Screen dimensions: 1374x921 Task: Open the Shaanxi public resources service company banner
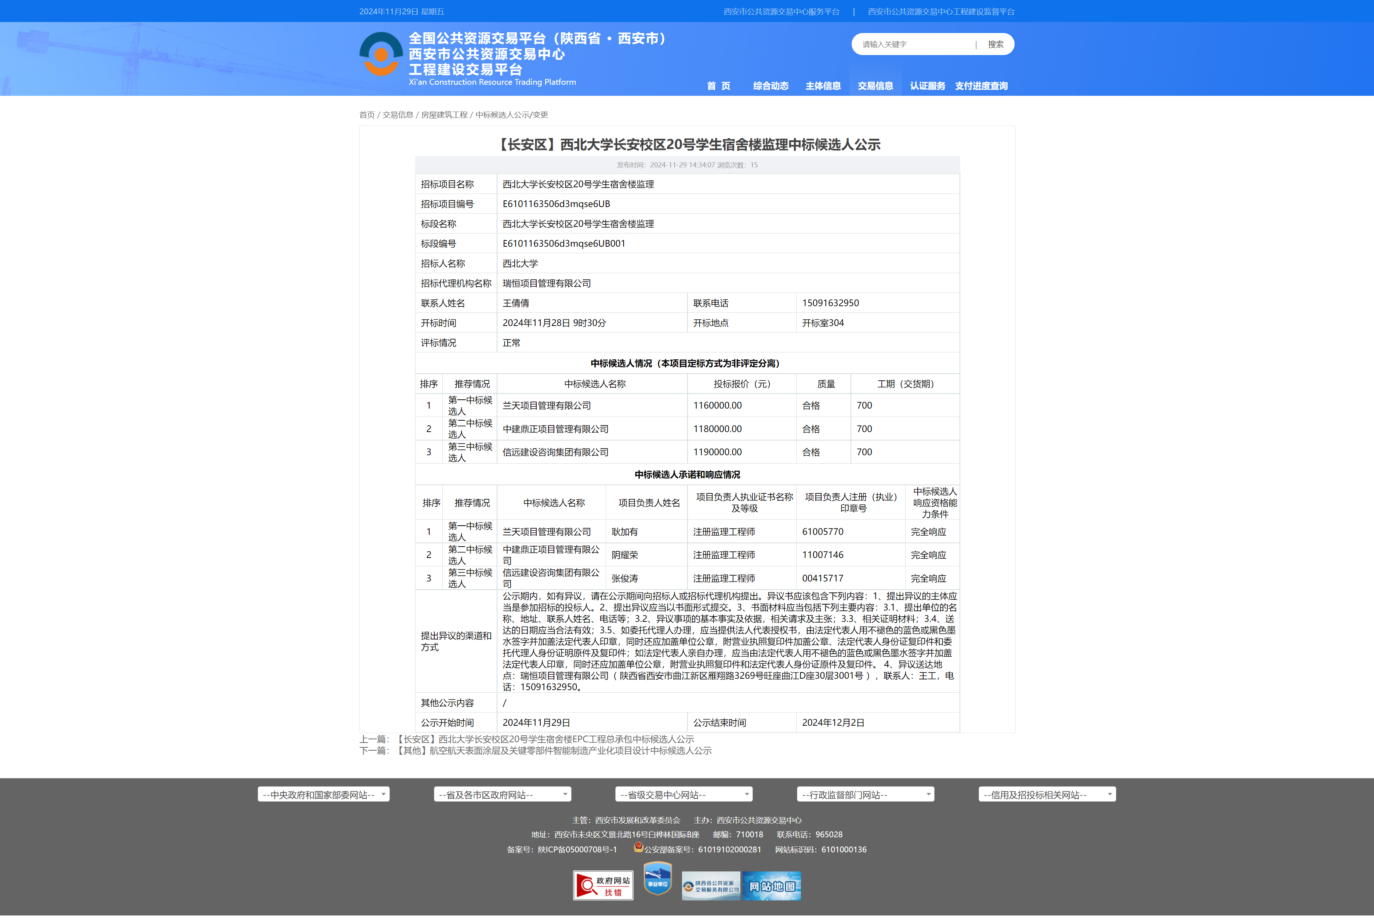711,886
